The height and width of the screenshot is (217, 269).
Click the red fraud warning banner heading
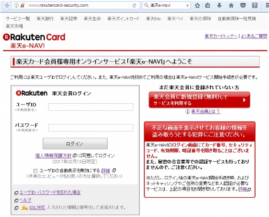click(x=199, y=131)
